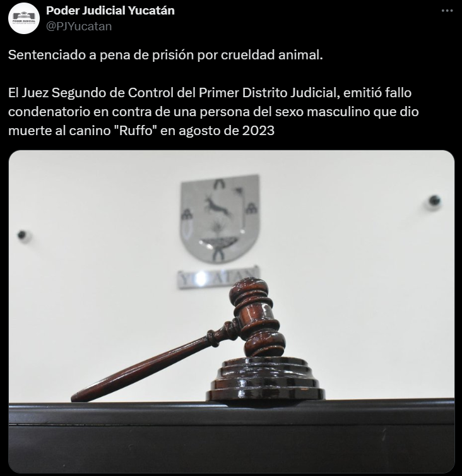
Task: Click the left wall bolt in the photo
Action: (22, 235)
